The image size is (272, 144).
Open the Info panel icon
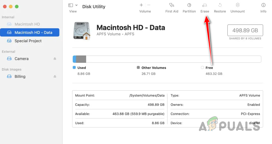tap(263, 5)
